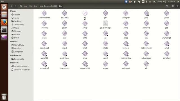
Task: Select the jconsole file icon
Action: pyautogui.click(x=146, y=23)
